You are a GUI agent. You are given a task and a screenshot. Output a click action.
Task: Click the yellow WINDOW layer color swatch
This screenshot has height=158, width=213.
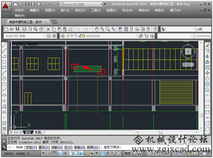click(84, 36)
